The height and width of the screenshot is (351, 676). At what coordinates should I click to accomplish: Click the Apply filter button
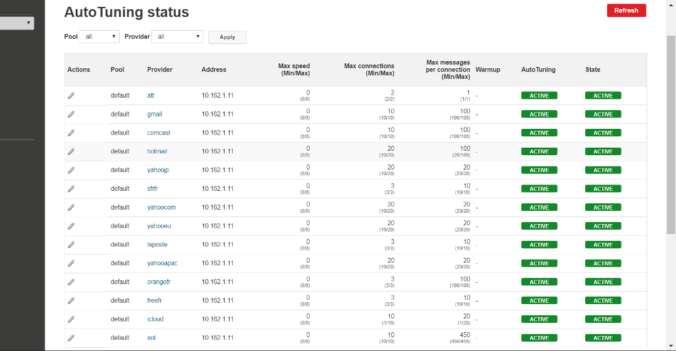(227, 38)
